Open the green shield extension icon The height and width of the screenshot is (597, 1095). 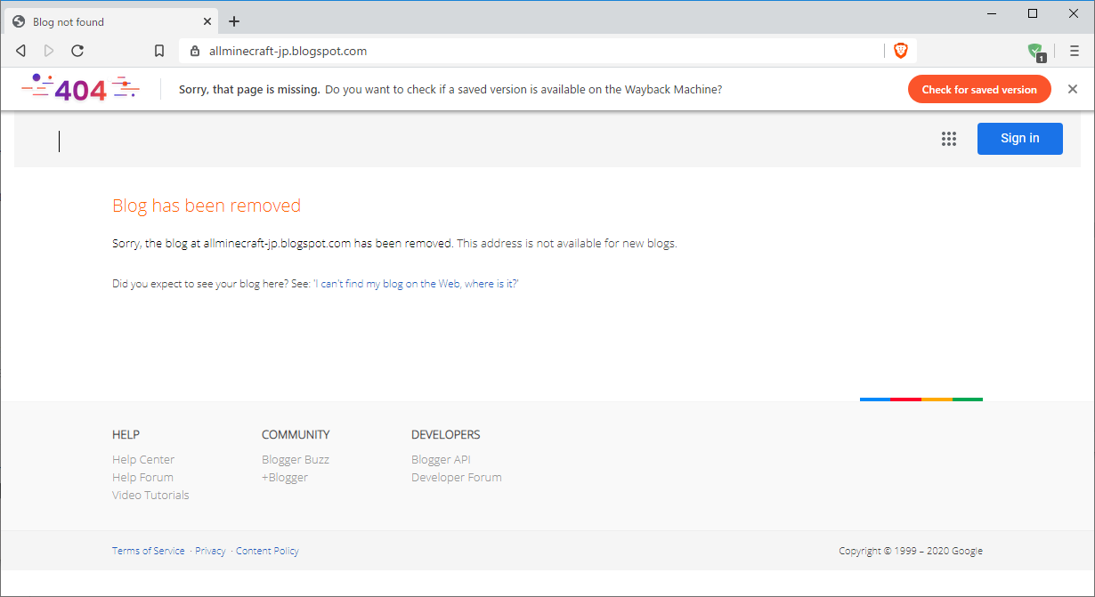[1035, 52]
